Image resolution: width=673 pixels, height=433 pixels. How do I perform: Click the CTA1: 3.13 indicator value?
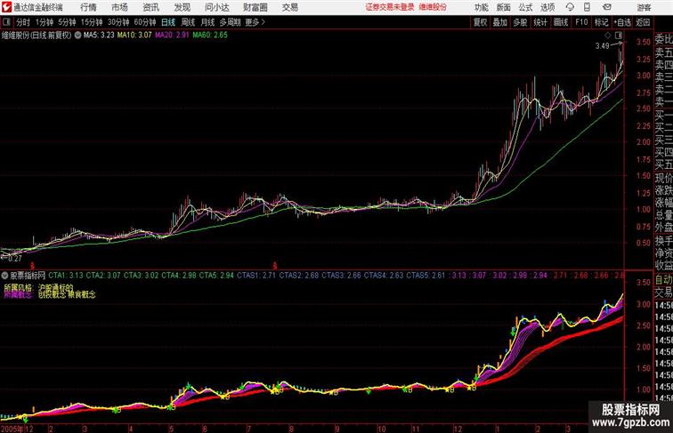click(x=66, y=276)
